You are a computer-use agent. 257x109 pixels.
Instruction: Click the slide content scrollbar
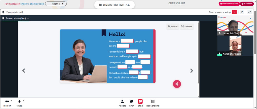point(198,53)
